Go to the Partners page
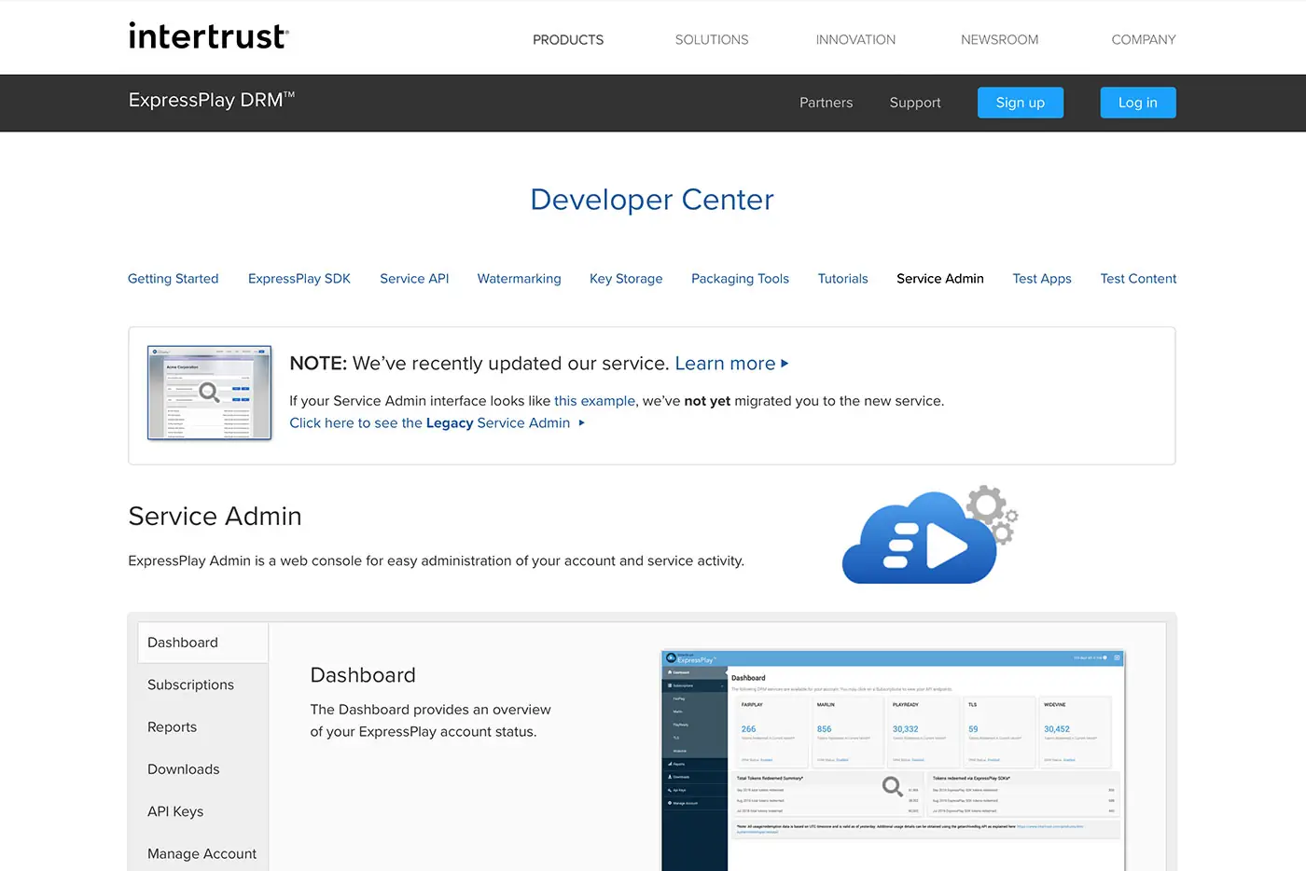 (826, 103)
